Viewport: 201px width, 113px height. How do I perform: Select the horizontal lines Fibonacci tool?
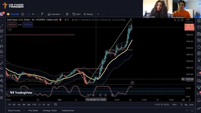point(2,31)
